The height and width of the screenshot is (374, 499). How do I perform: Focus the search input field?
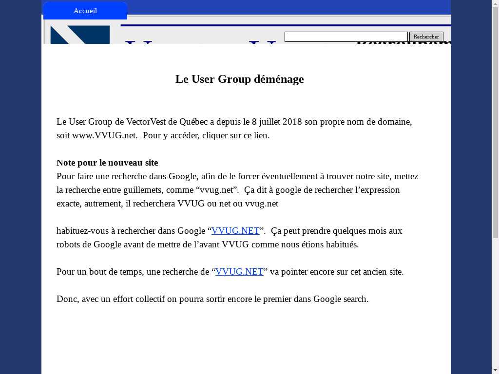point(346,37)
